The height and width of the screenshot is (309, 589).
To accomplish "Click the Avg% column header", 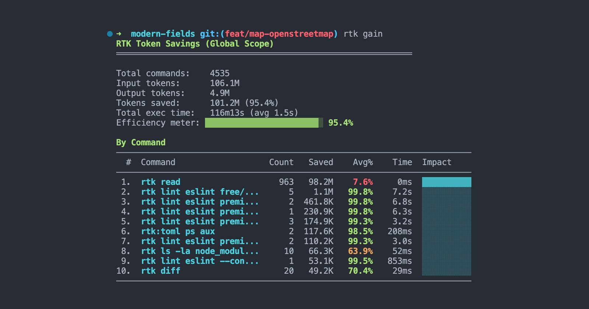I will click(x=363, y=162).
